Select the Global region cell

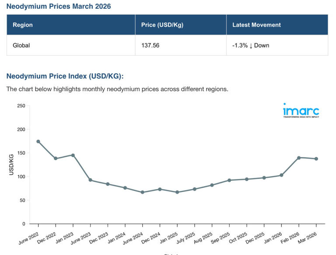coord(21,45)
